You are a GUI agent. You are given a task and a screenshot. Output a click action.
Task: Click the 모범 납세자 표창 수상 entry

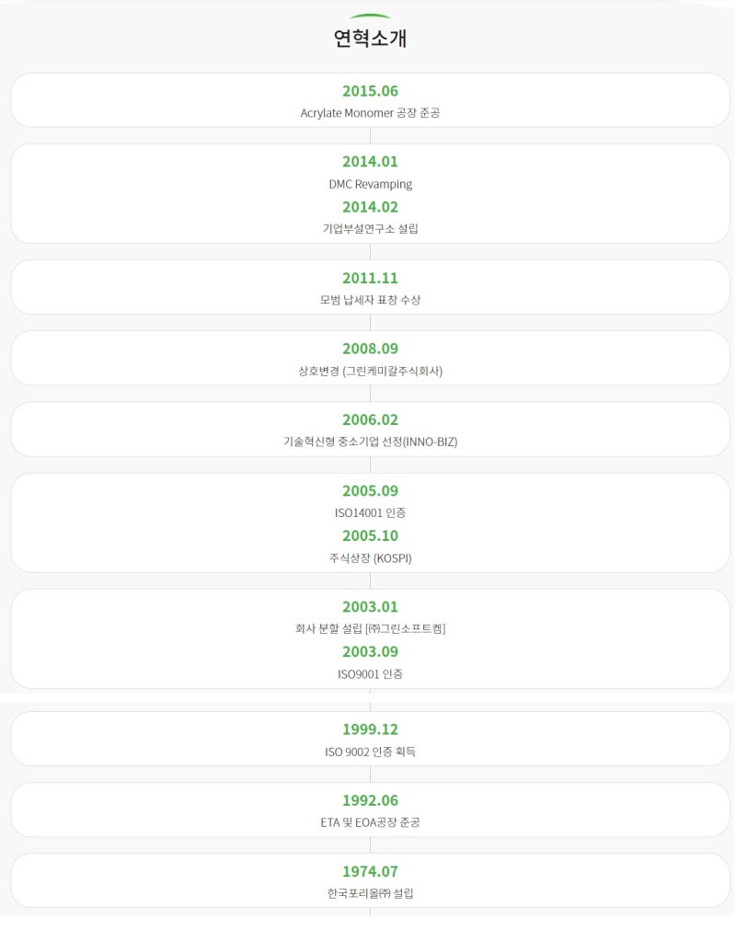pyautogui.click(x=370, y=300)
